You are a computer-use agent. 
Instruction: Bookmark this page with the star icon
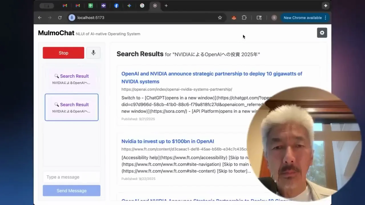click(x=220, y=18)
